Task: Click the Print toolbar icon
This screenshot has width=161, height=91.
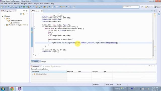Action: tap(16, 7)
